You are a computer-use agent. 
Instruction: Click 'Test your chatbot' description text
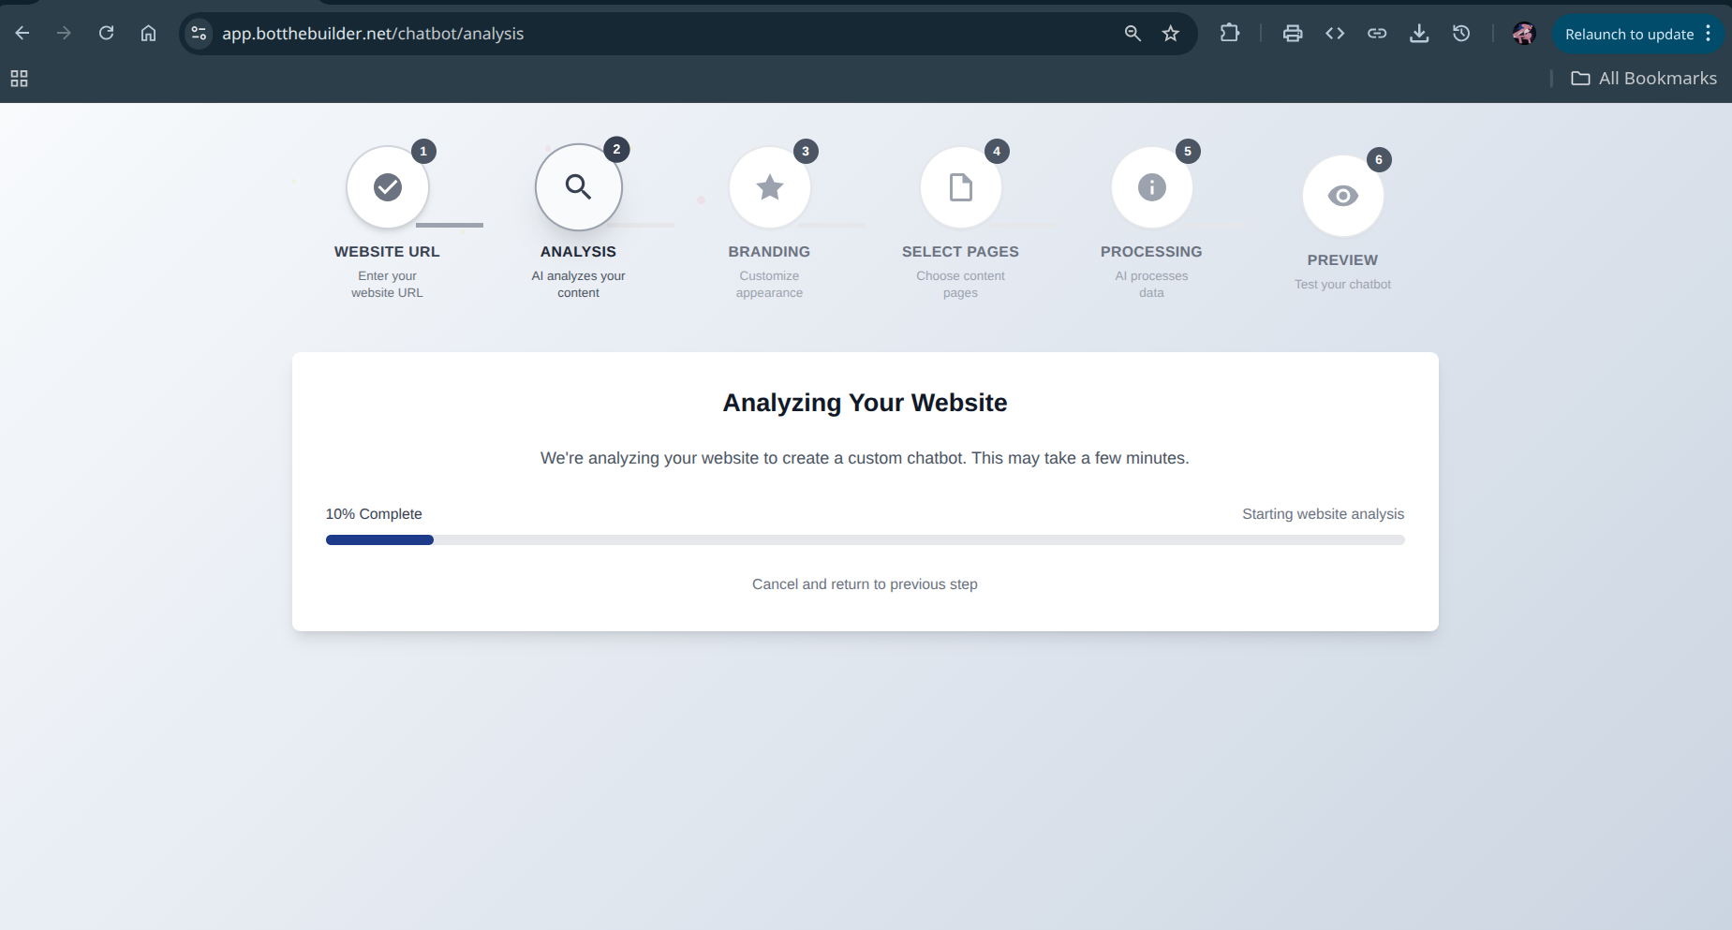[1342, 285]
